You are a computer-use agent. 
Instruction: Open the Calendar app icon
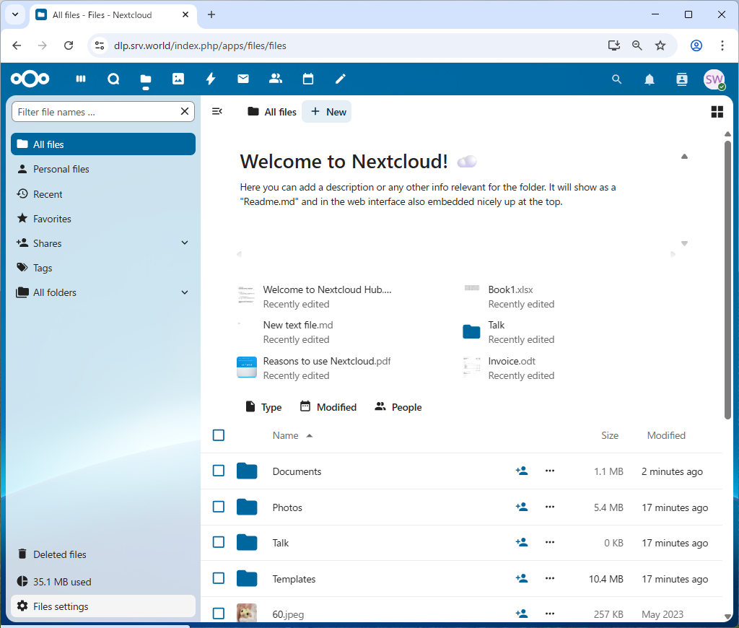pyautogui.click(x=308, y=79)
